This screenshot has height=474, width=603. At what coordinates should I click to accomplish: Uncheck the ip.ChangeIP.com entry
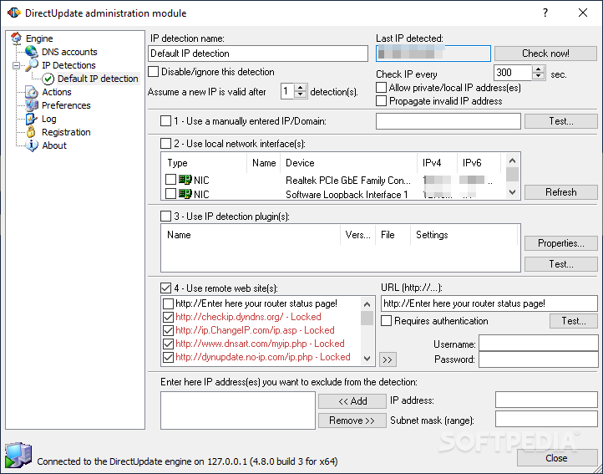pyautogui.click(x=168, y=330)
